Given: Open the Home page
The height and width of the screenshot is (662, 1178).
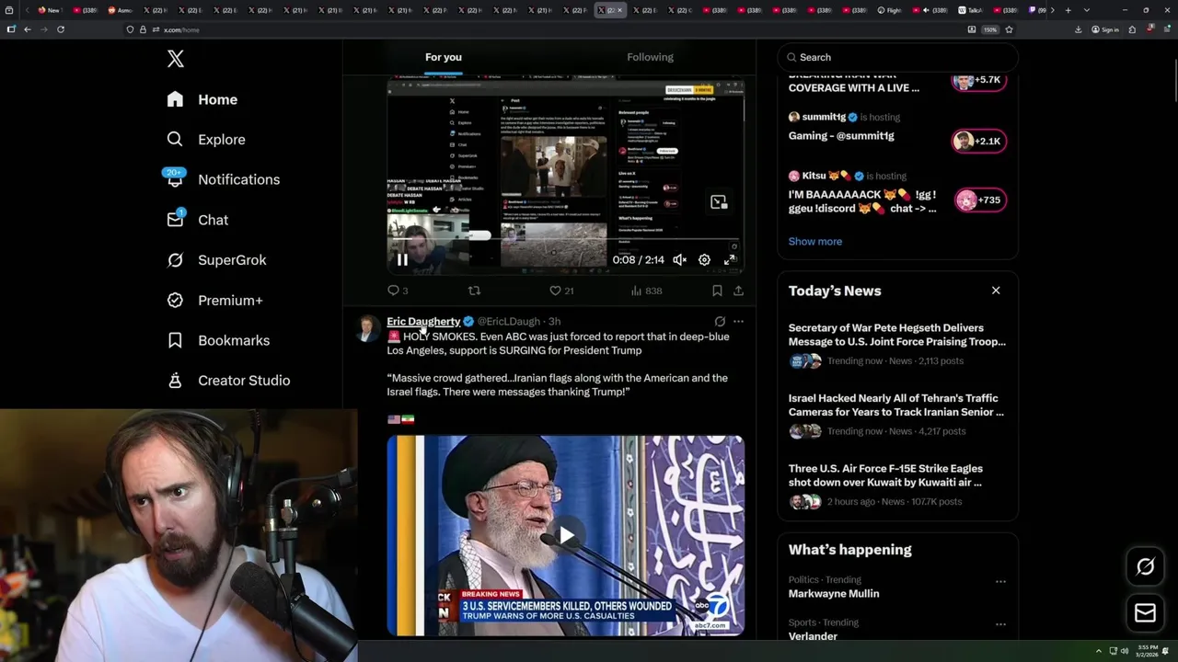Looking at the screenshot, I should point(202,99).
